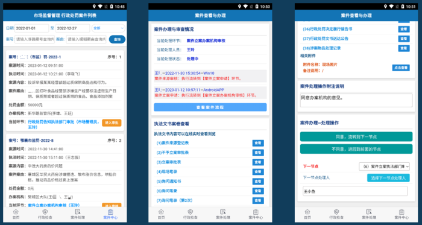Image resolution: width=422 pixels, height=225 pixels.
Task: Click 查看 beside (36)行政处罚决定履行催告书
Action: [x=404, y=29]
